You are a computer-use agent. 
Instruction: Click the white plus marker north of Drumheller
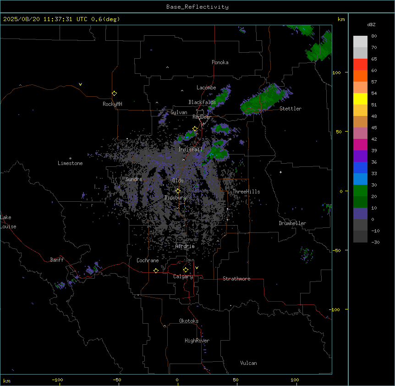tap(280, 172)
